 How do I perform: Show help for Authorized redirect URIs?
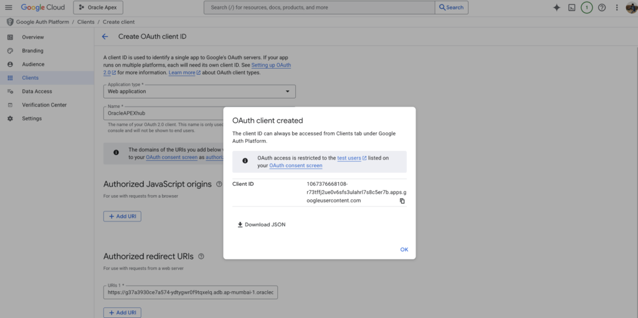pyautogui.click(x=201, y=256)
